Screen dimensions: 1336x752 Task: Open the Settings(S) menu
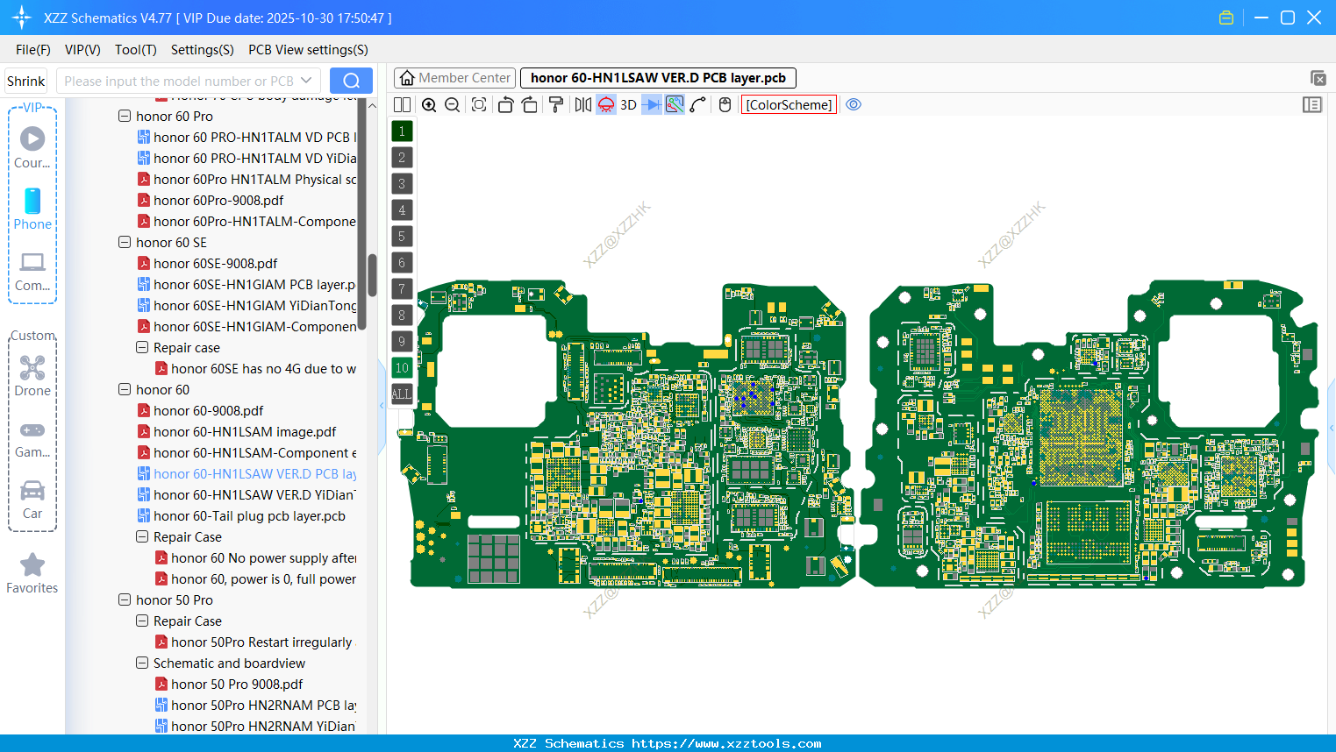[x=203, y=50]
